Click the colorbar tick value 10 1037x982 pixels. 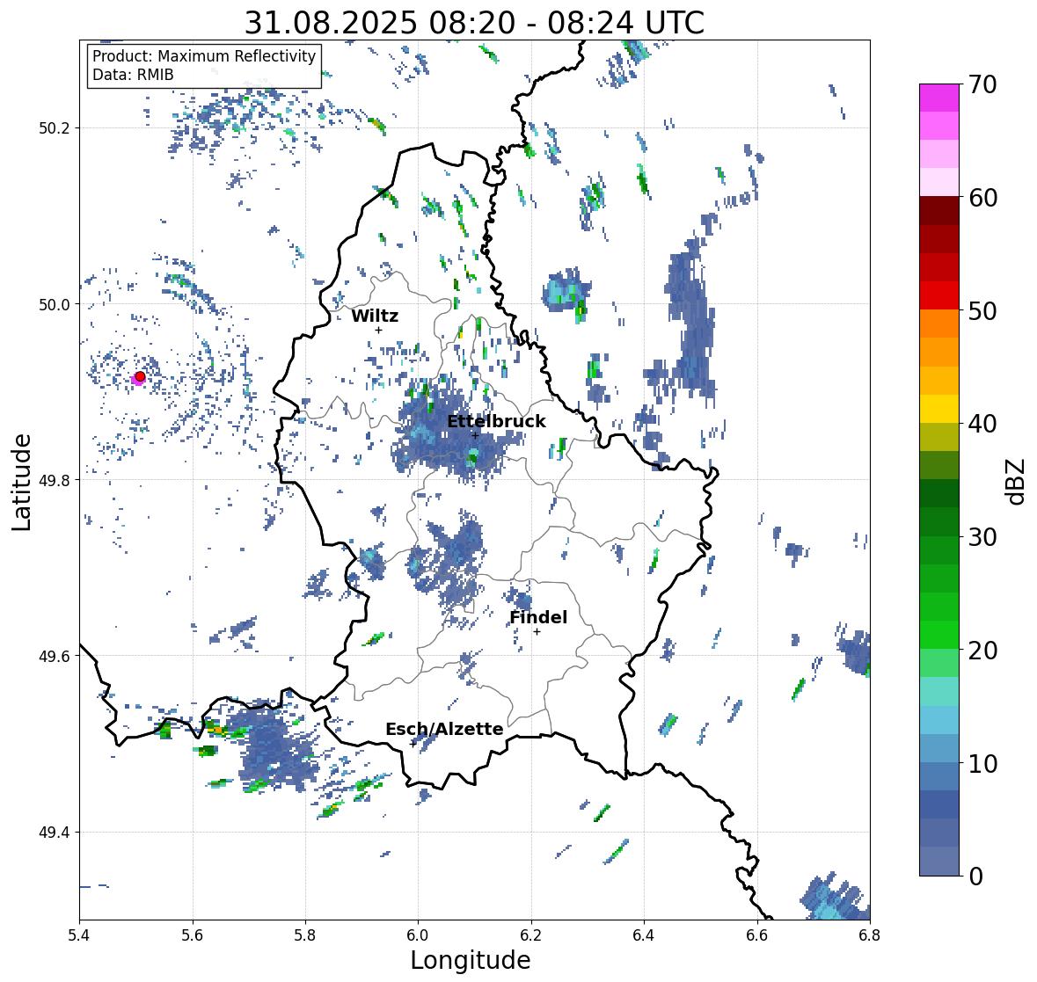pos(982,763)
